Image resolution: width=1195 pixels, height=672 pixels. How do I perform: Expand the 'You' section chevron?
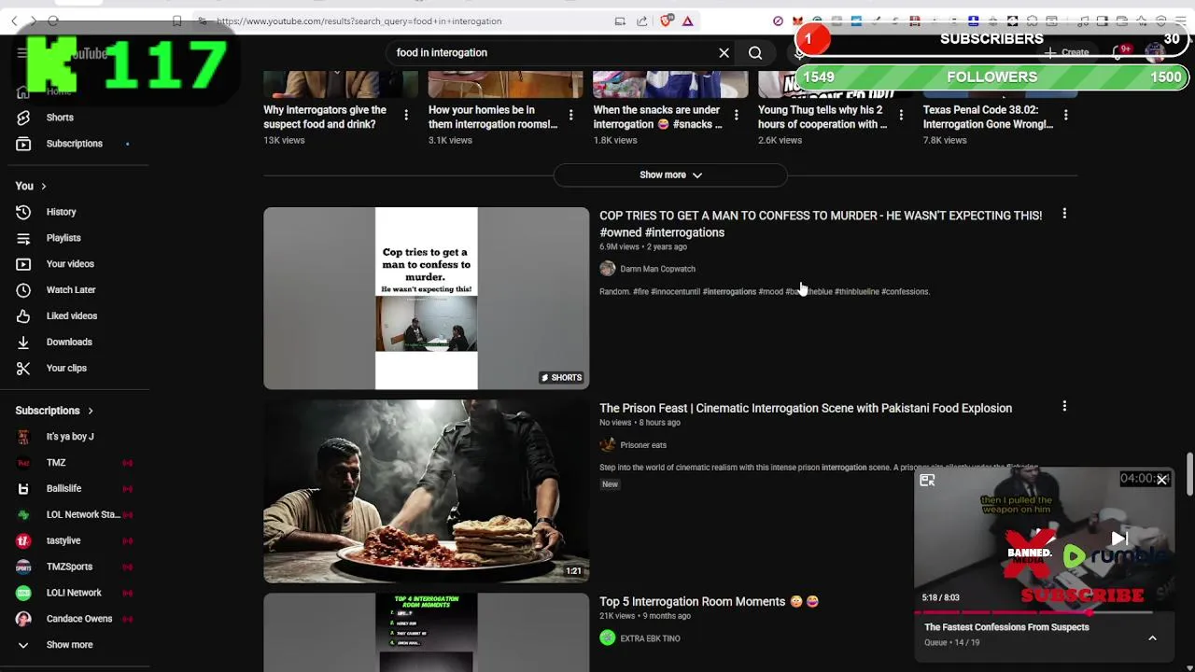coord(43,187)
